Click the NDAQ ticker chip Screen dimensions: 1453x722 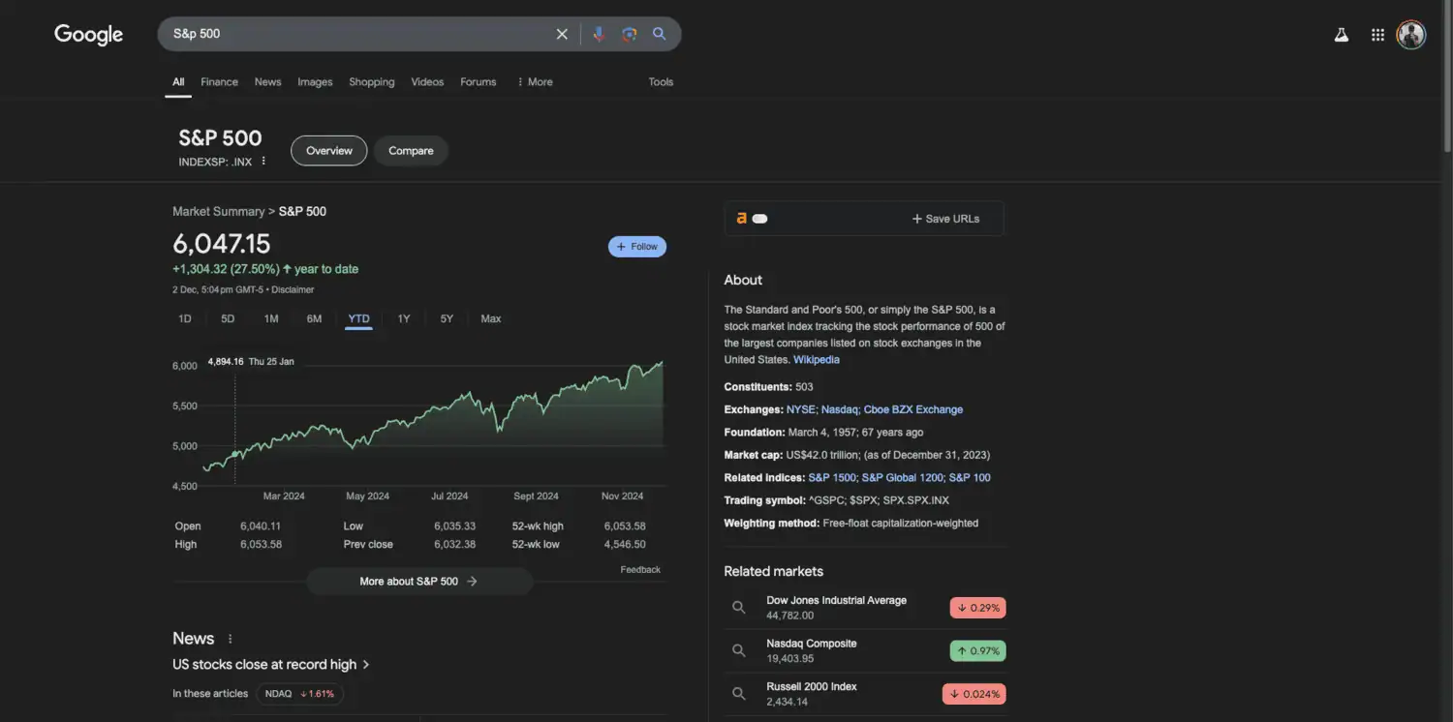coord(299,694)
